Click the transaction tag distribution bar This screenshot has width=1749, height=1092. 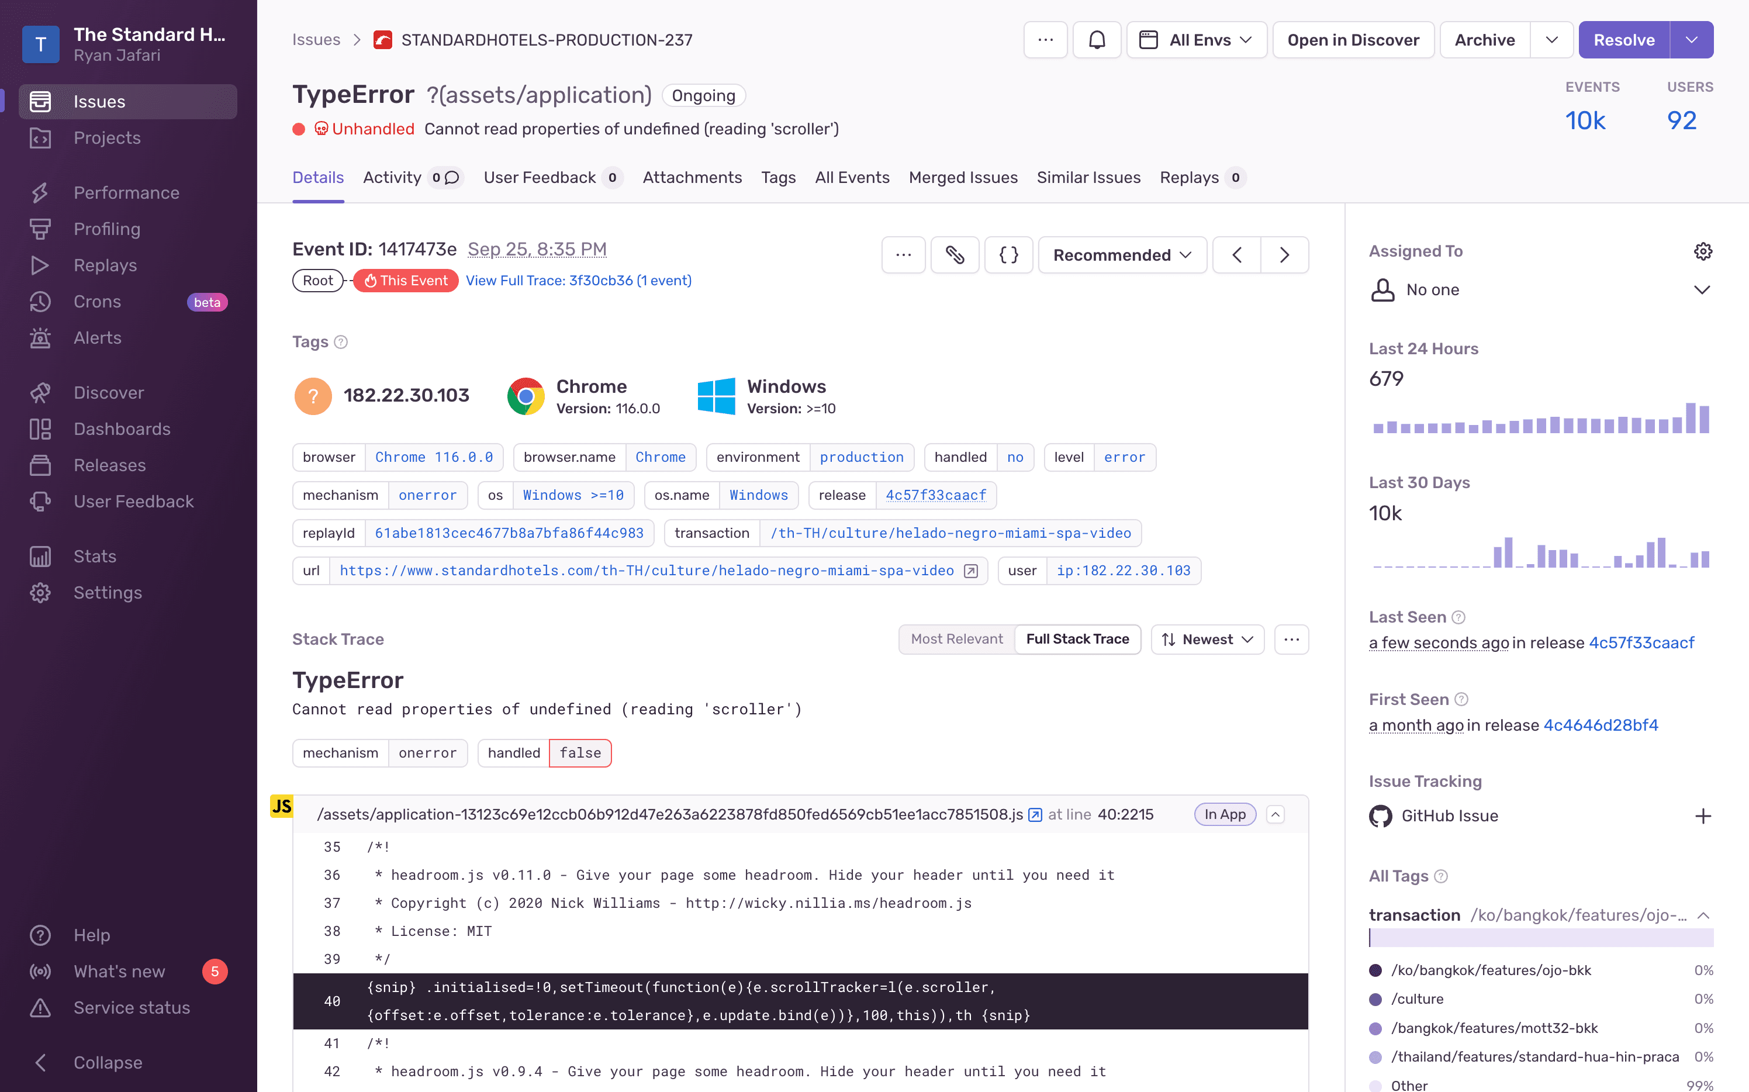[x=1540, y=938]
